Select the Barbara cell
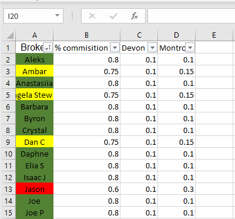 [35, 107]
